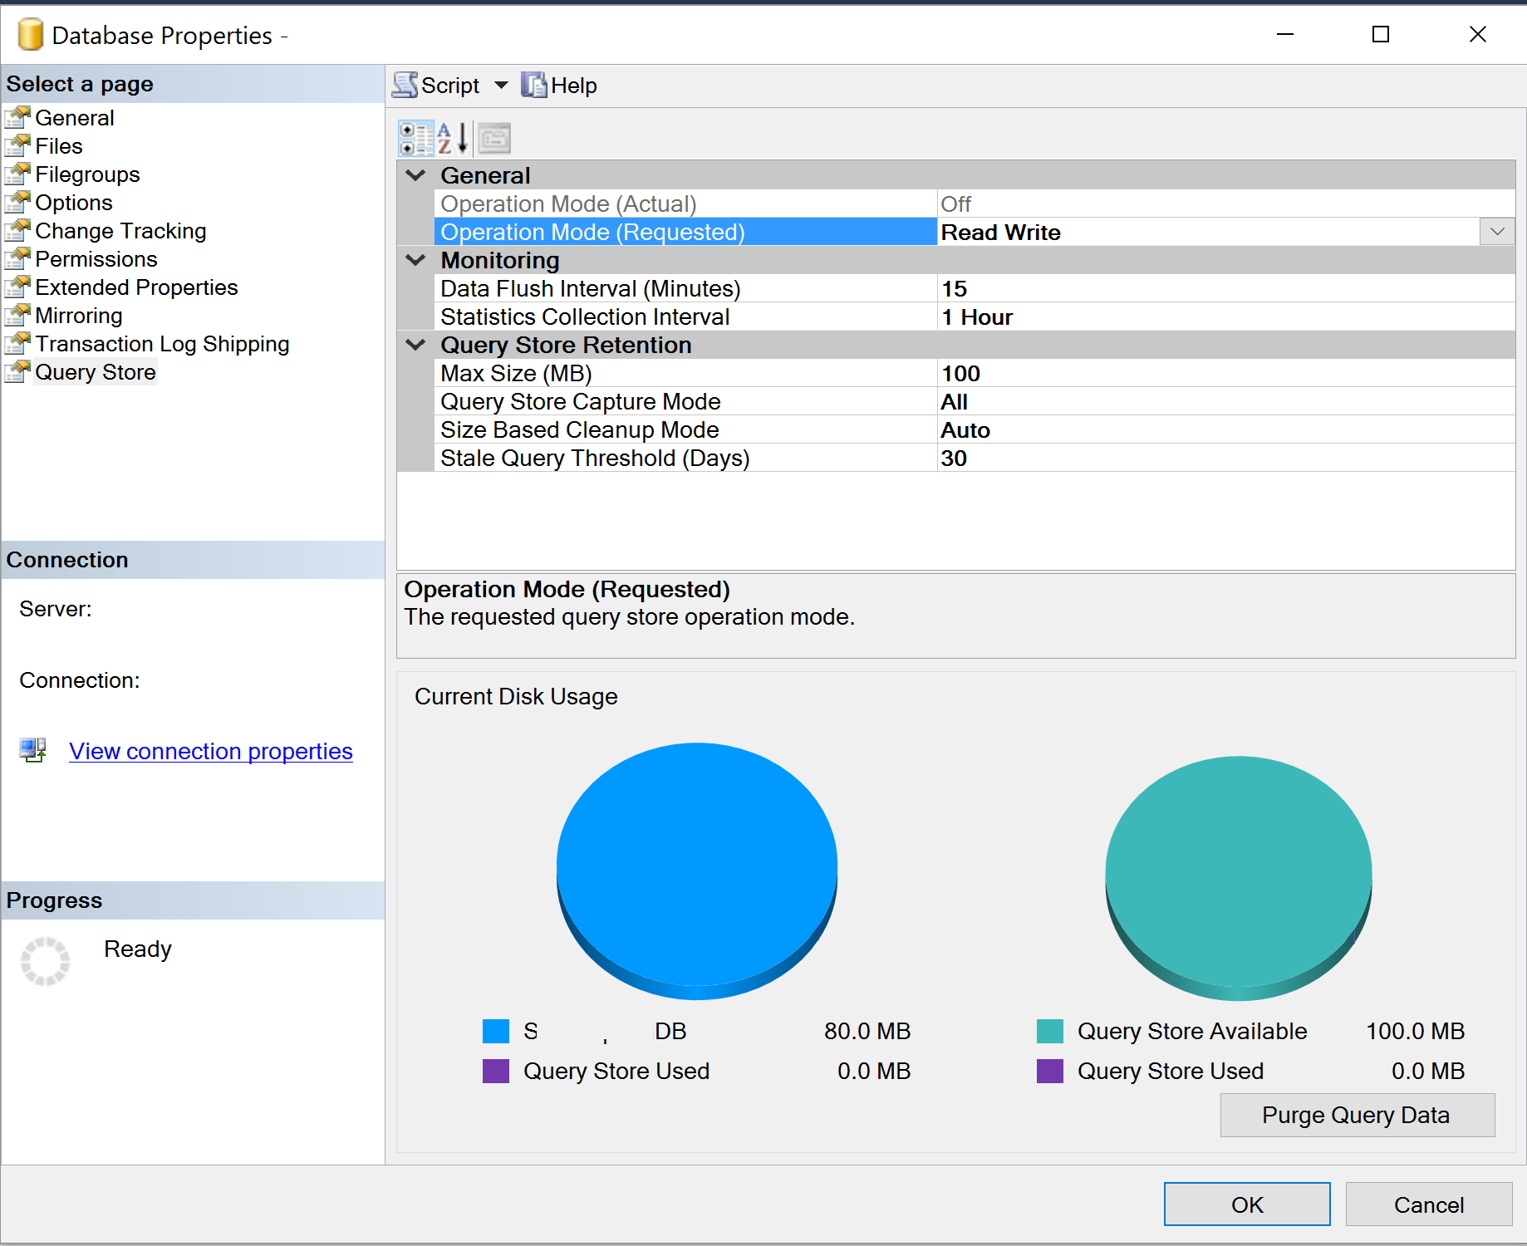The width and height of the screenshot is (1527, 1246).
Task: Confirm settings with the OK button
Action: pyautogui.click(x=1247, y=1204)
